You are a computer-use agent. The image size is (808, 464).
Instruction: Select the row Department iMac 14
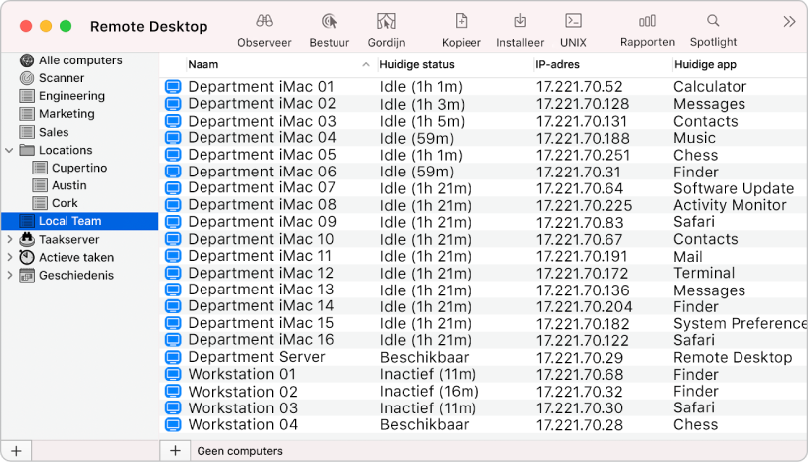pos(483,306)
